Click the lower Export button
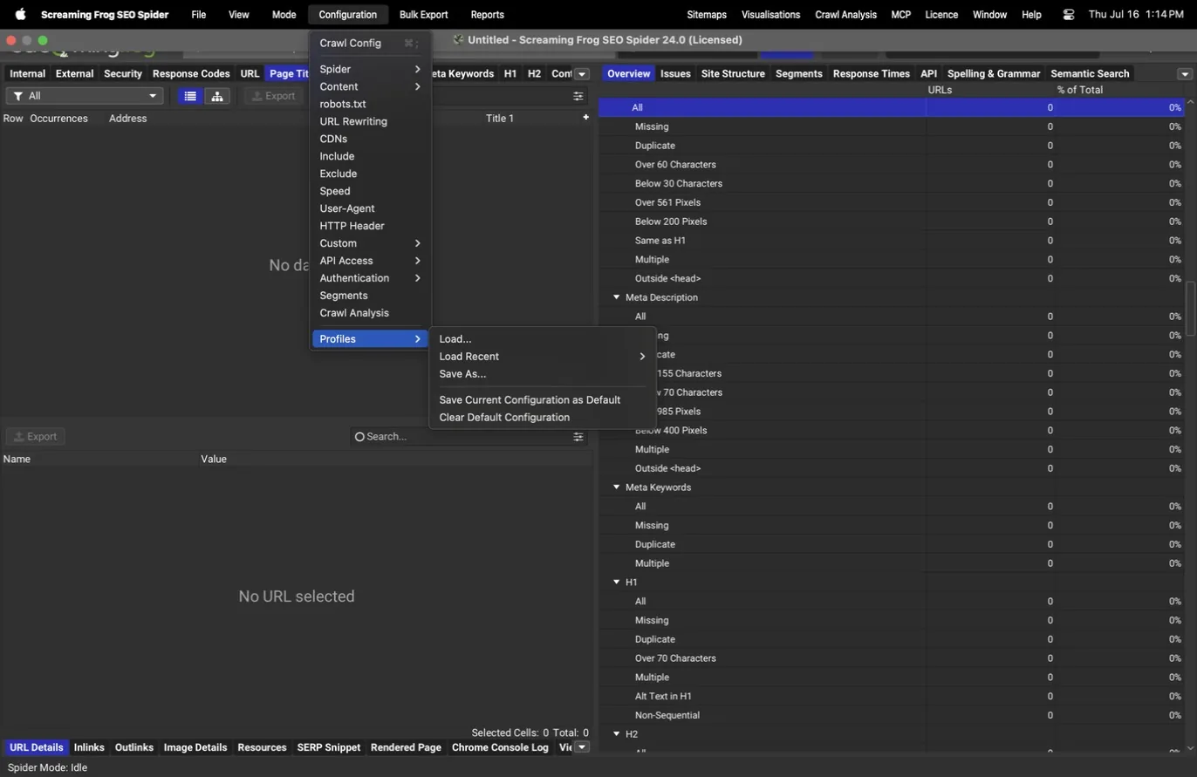This screenshot has width=1197, height=777. (36, 436)
